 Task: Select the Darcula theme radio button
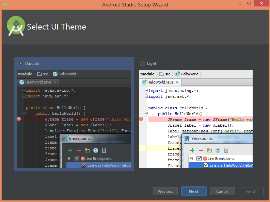(x=20, y=63)
